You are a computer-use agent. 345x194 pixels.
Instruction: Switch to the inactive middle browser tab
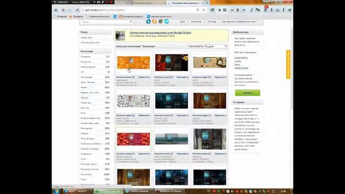coord(147,3)
